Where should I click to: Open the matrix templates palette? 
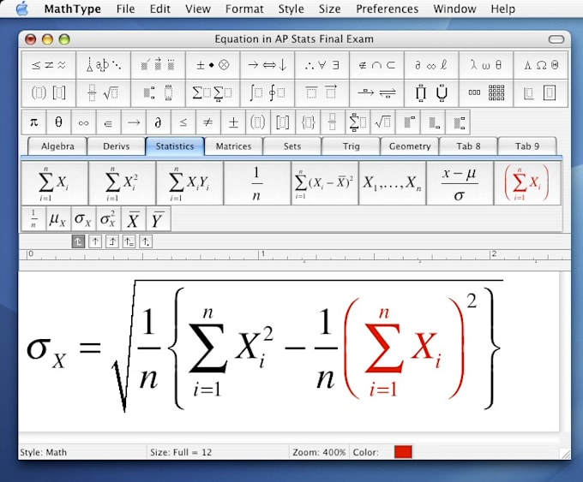[486, 92]
